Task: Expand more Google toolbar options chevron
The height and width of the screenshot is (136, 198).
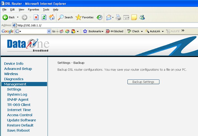Action: coord(183,31)
